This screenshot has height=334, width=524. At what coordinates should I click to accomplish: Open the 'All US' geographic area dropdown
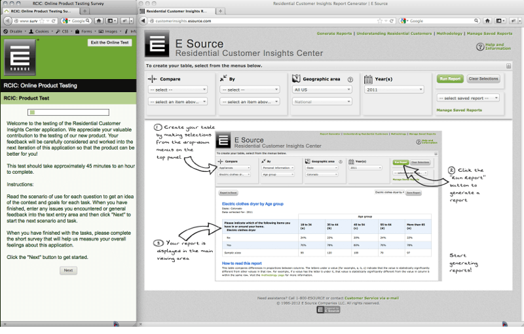click(322, 90)
